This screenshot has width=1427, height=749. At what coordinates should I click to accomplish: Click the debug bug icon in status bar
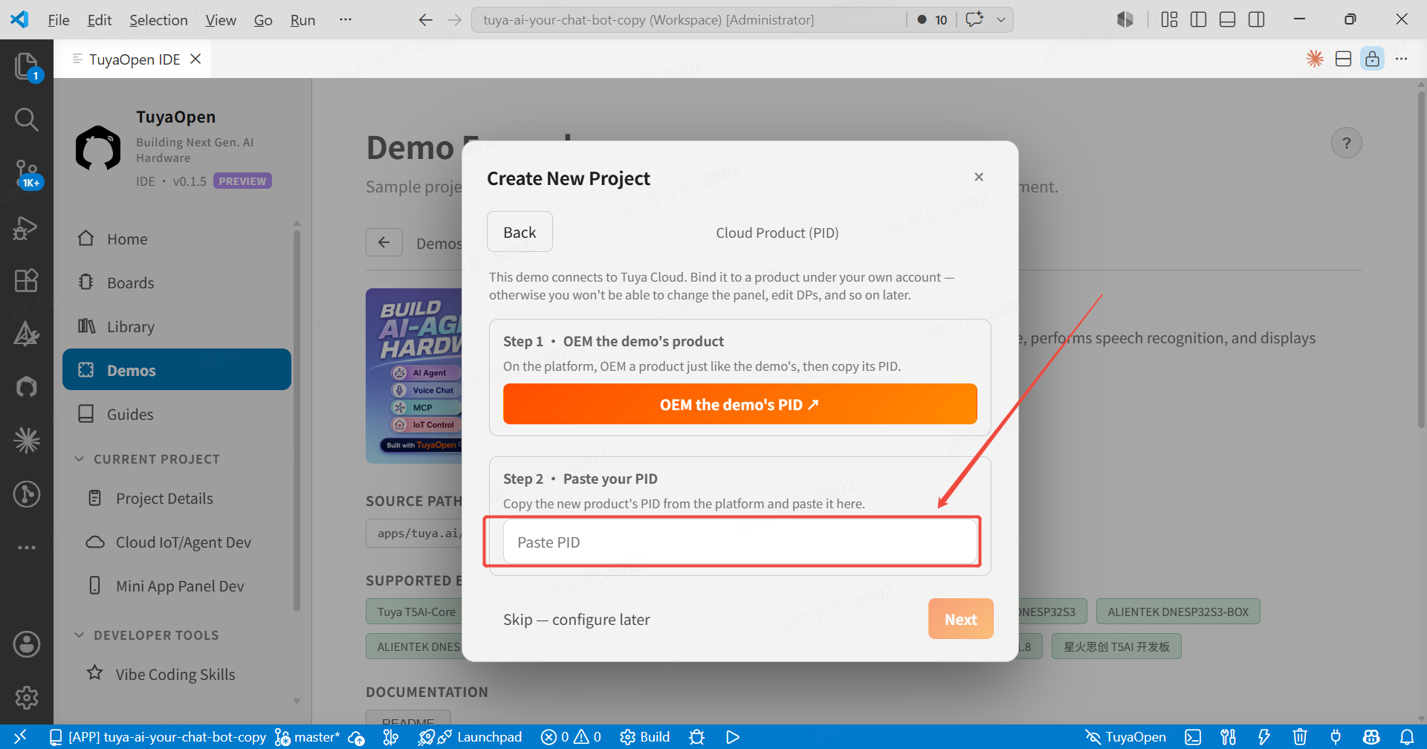696,736
